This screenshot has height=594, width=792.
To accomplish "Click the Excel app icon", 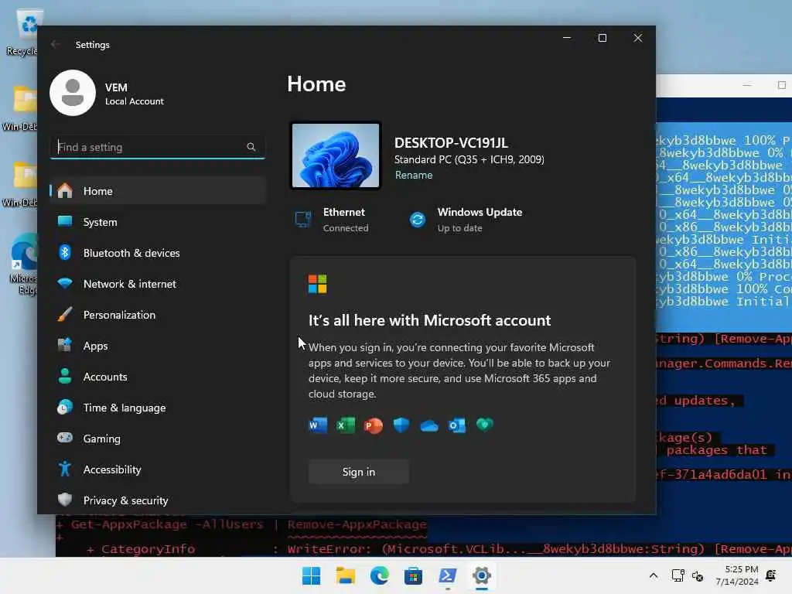I will (x=346, y=425).
